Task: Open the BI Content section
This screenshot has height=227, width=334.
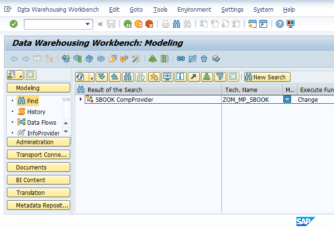Action: click(x=39, y=180)
